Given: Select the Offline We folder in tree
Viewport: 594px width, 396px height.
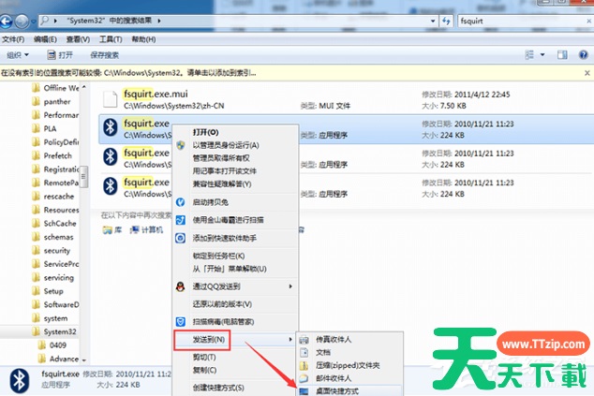Looking at the screenshot, I should click(x=56, y=88).
